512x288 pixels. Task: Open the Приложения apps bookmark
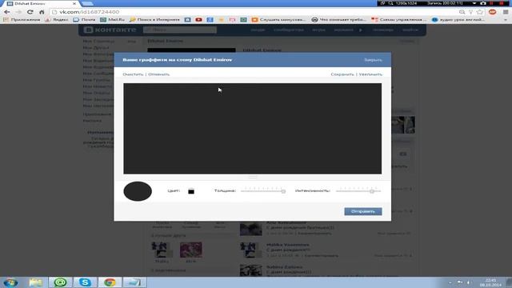[22, 19]
